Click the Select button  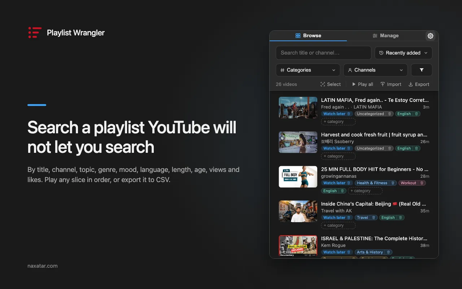pyautogui.click(x=330, y=84)
